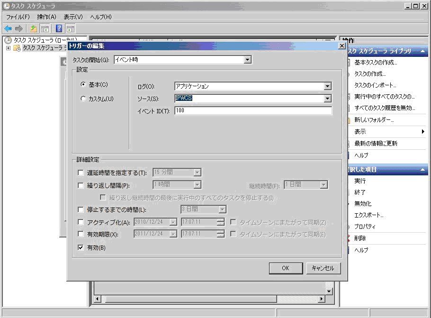Toggle the action pane toolbar icon

coord(71,28)
